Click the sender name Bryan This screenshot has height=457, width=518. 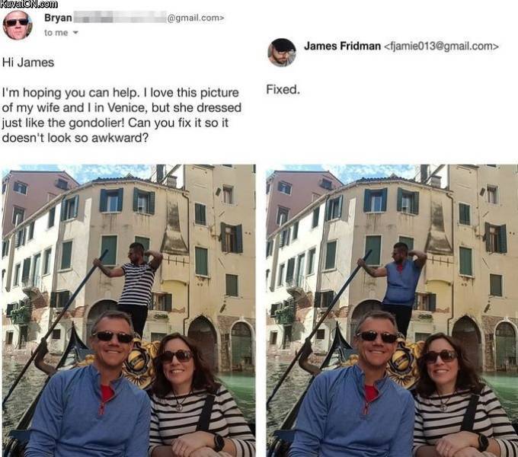[58, 18]
